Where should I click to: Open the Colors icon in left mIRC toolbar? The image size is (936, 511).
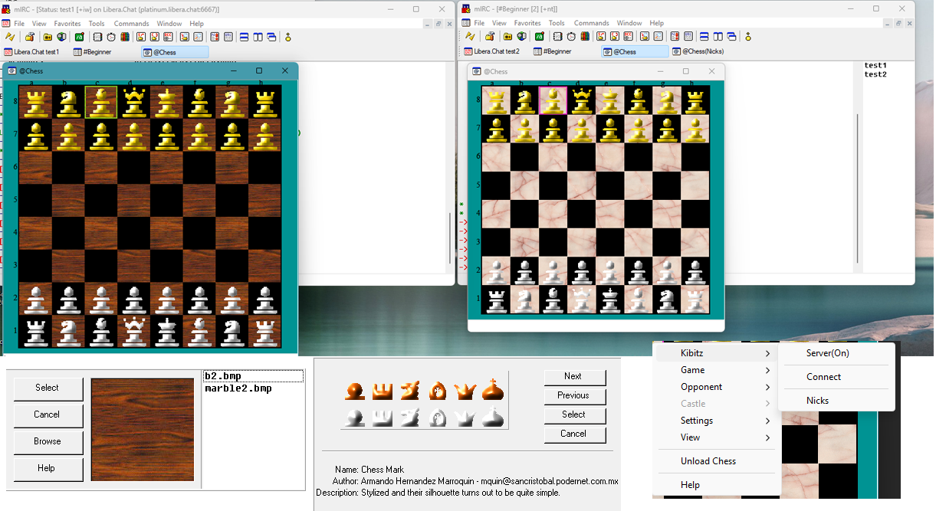[x=125, y=37]
